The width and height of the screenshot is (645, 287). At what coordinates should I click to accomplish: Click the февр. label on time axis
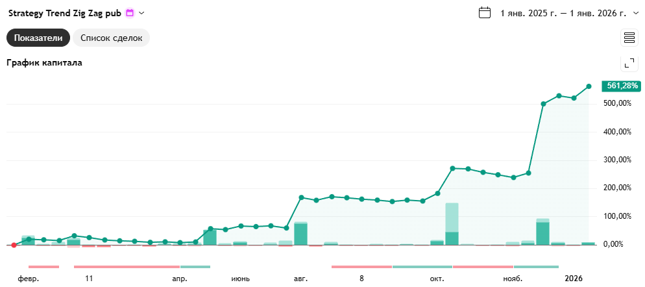[29, 279]
